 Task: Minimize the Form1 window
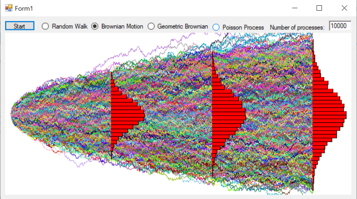click(x=294, y=8)
